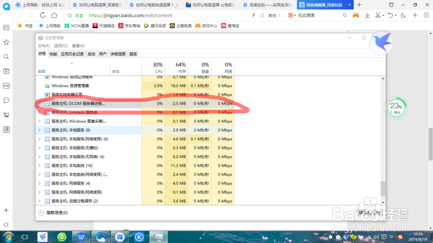Click the scissors screenshot tool

click(x=378, y=16)
